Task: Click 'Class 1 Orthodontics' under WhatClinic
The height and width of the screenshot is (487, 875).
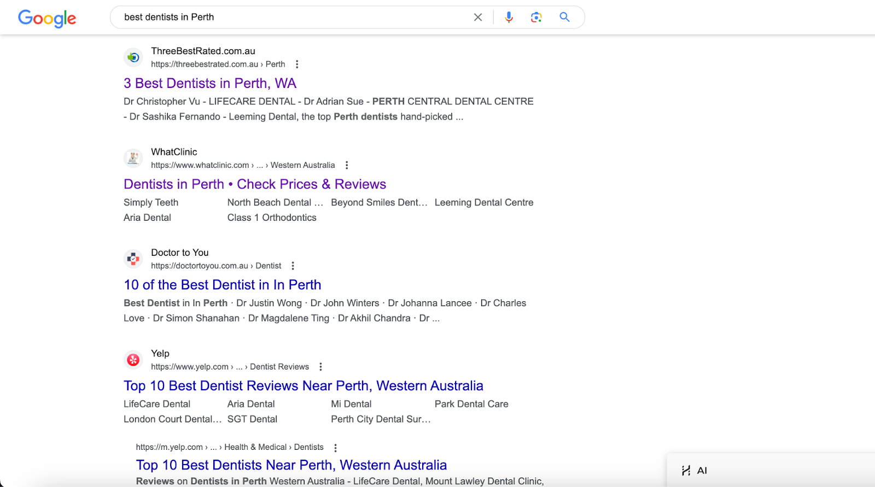Action: pyautogui.click(x=272, y=218)
